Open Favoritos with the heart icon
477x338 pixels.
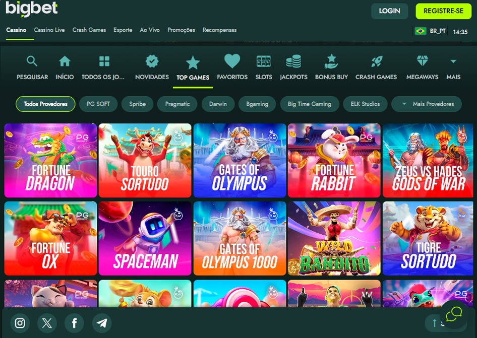tap(232, 60)
